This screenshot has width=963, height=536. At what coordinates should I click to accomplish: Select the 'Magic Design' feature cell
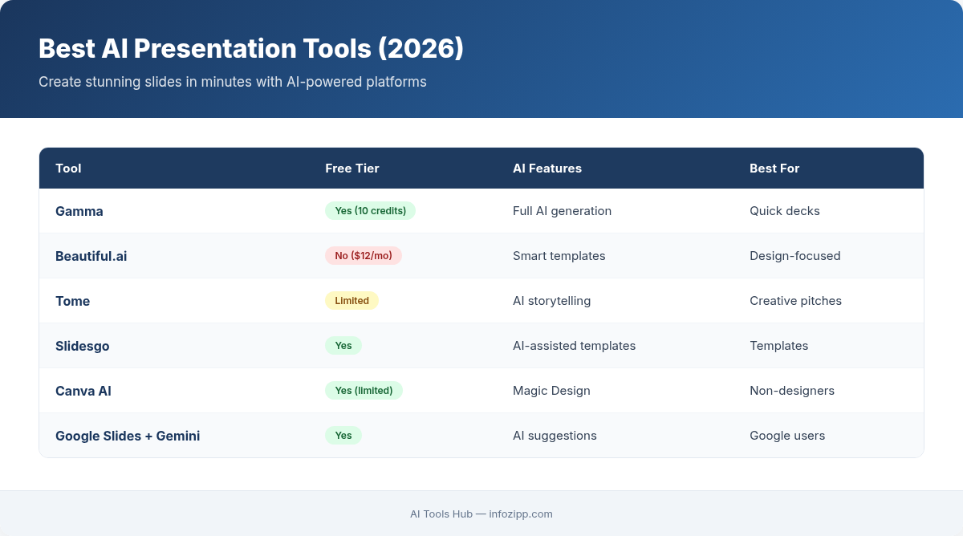point(551,390)
